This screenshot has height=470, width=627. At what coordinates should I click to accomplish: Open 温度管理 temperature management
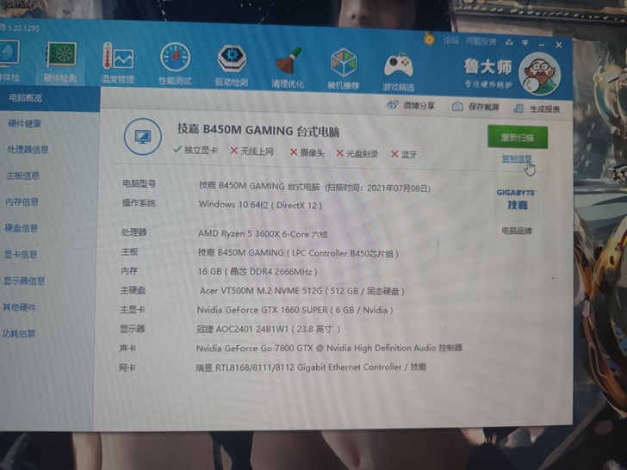[117, 63]
